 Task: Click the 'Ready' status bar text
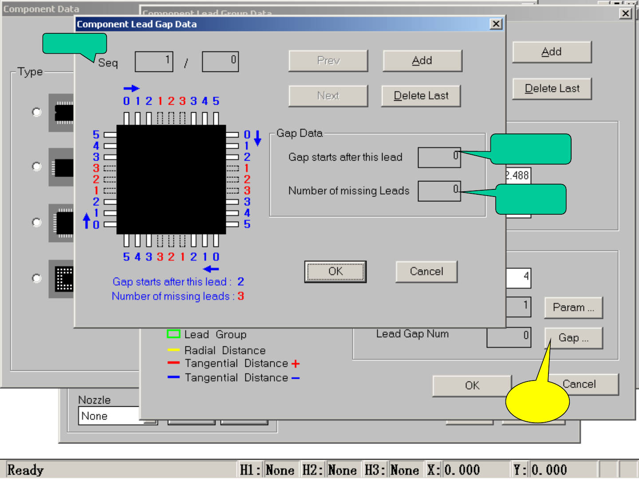[26, 470]
